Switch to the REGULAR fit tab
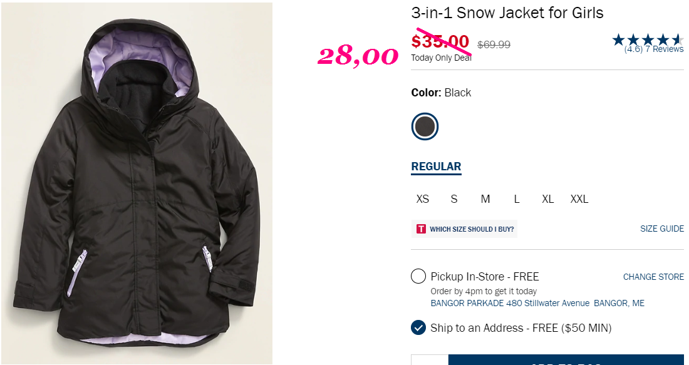 pos(437,167)
